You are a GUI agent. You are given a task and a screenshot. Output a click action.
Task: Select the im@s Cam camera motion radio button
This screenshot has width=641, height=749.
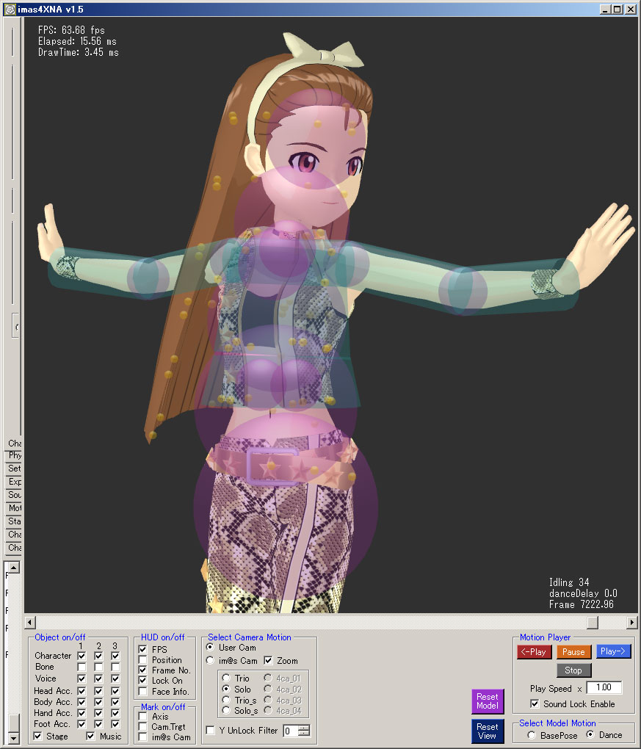pyautogui.click(x=210, y=661)
